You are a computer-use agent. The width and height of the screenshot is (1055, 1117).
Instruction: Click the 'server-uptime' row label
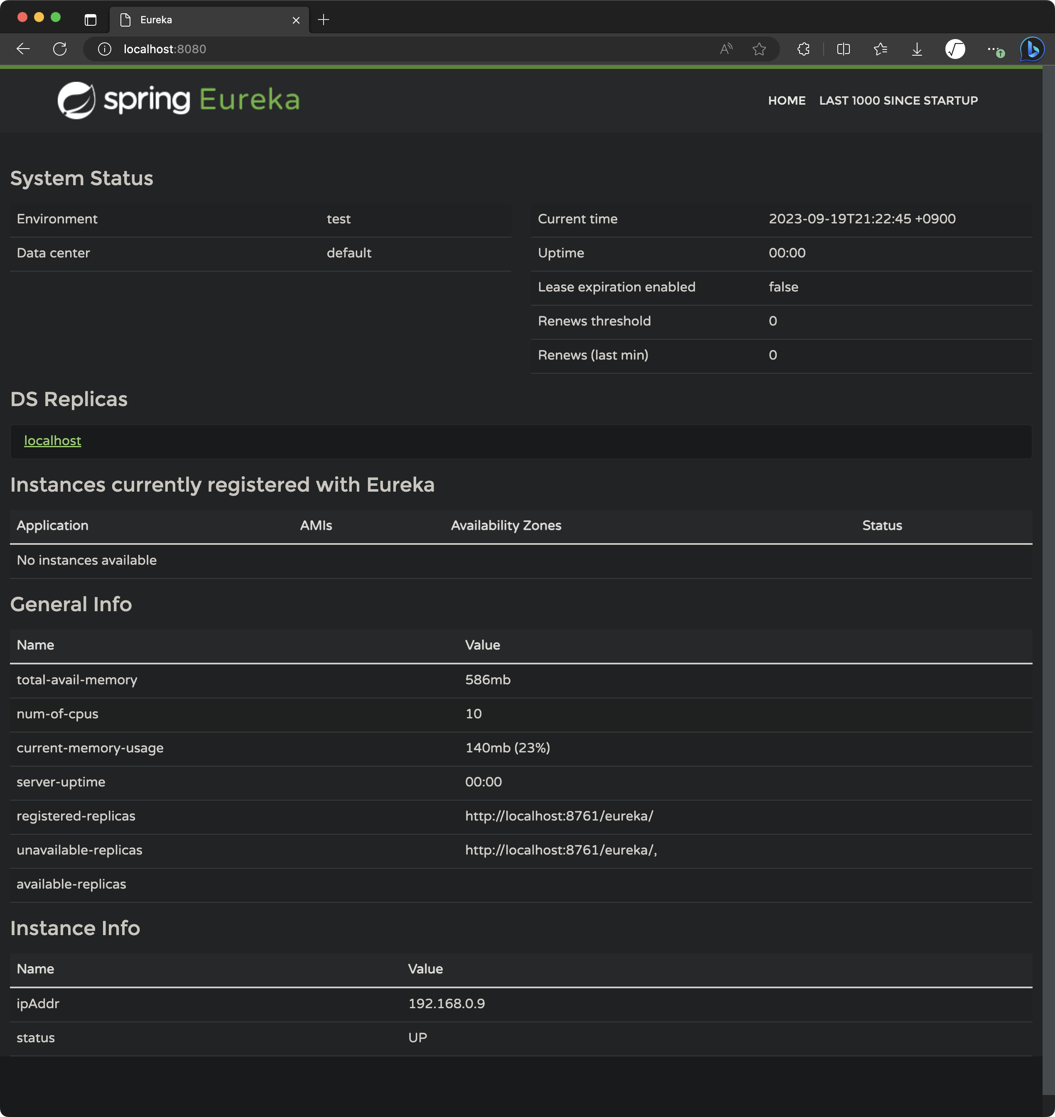(x=61, y=781)
